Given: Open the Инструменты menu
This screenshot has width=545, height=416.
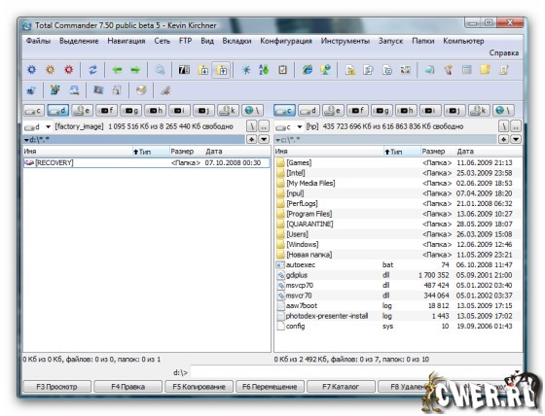Looking at the screenshot, I should (x=345, y=41).
